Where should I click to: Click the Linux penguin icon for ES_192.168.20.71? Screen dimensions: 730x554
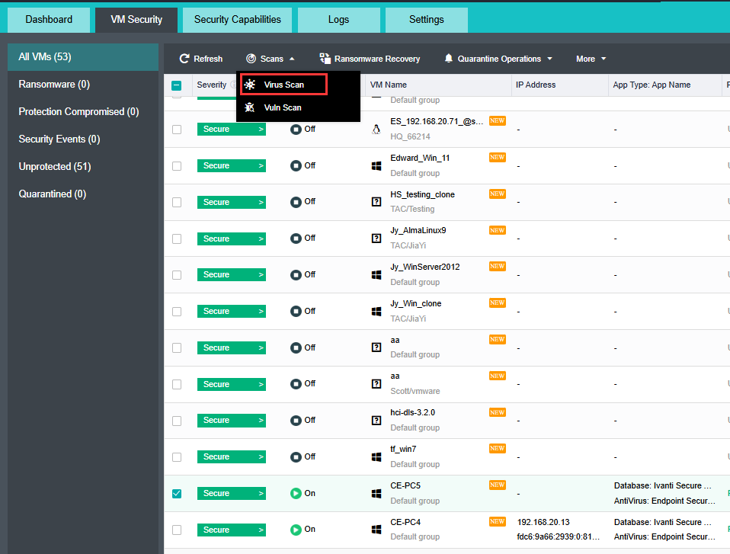(376, 130)
